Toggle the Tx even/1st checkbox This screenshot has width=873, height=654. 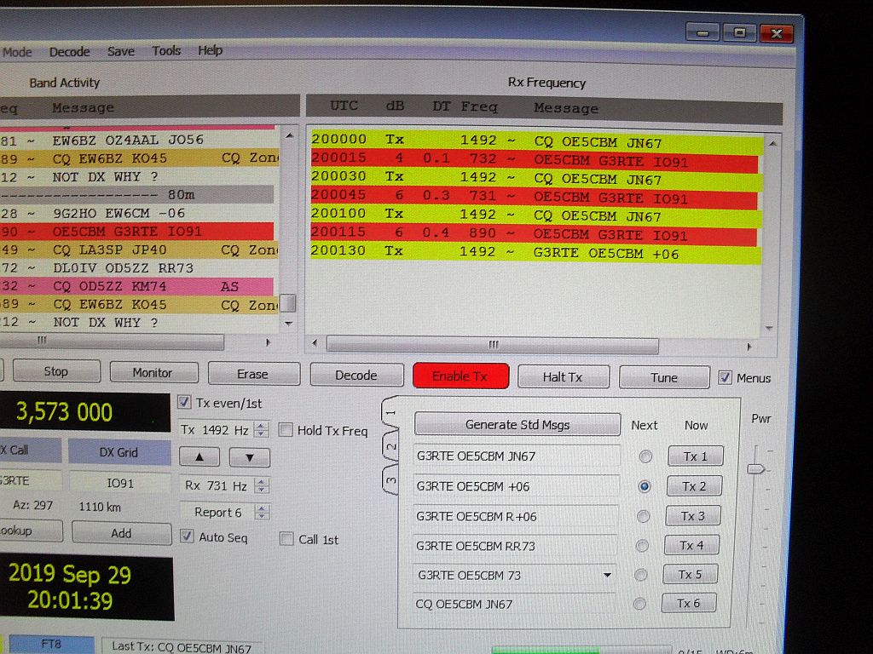[x=186, y=403]
